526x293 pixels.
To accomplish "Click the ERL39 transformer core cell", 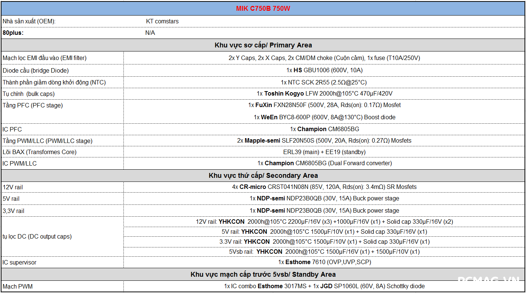I will [324, 152].
